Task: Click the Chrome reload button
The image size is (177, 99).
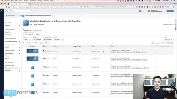Action: pyautogui.click(x=6, y=7)
